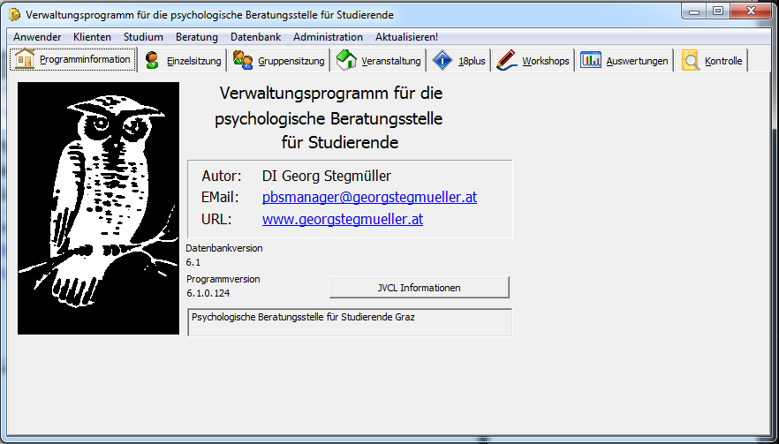
Task: Click the Psychologische Beratungsstelle Graz text field
Action: tap(350, 322)
